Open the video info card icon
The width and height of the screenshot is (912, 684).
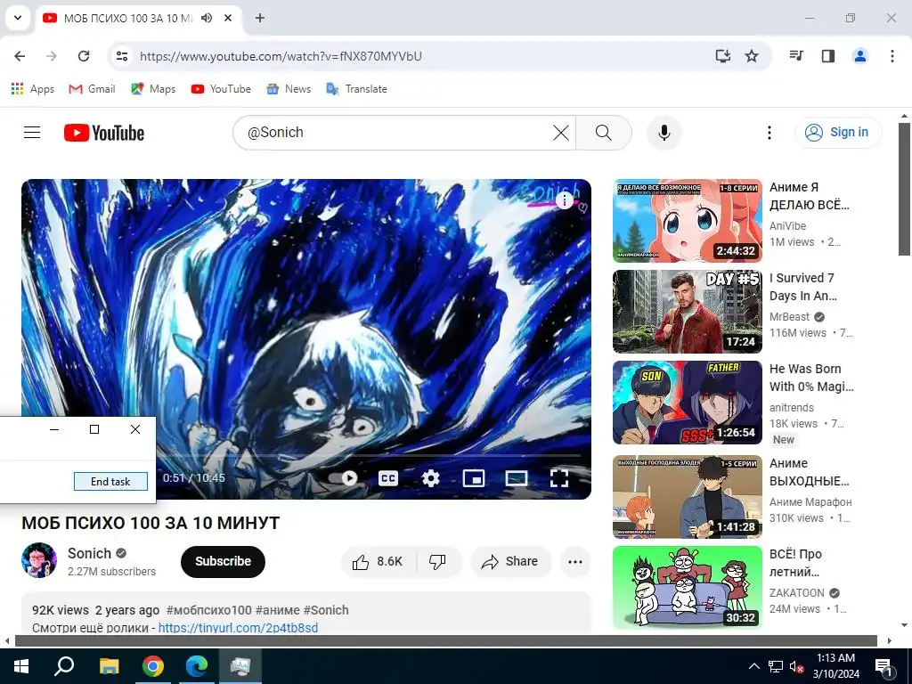(564, 199)
